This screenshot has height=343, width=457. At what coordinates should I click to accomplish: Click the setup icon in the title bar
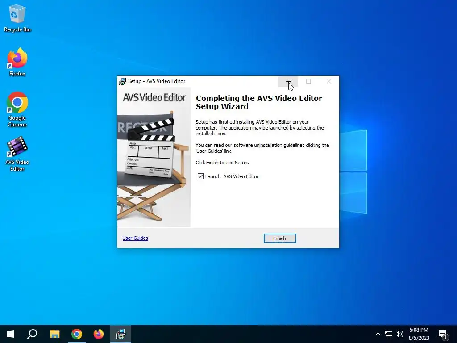pos(122,81)
